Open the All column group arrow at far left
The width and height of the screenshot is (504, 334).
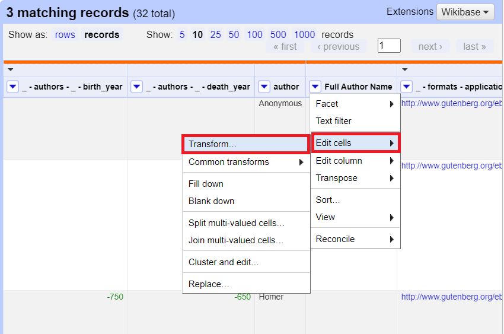10,70
